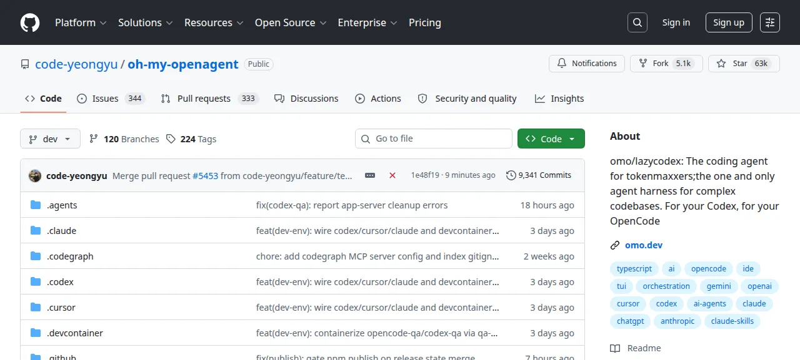The width and height of the screenshot is (800, 360).
Task: Expand the Solutions menu
Action: [145, 22]
